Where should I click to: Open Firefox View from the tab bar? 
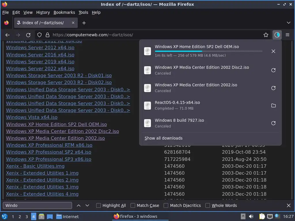point(6,23)
